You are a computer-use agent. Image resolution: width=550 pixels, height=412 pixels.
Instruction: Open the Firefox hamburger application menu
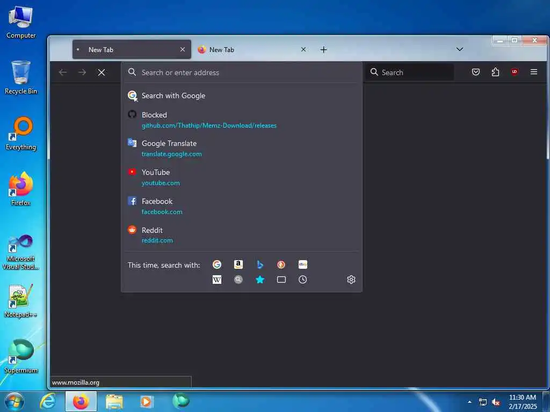coord(534,72)
